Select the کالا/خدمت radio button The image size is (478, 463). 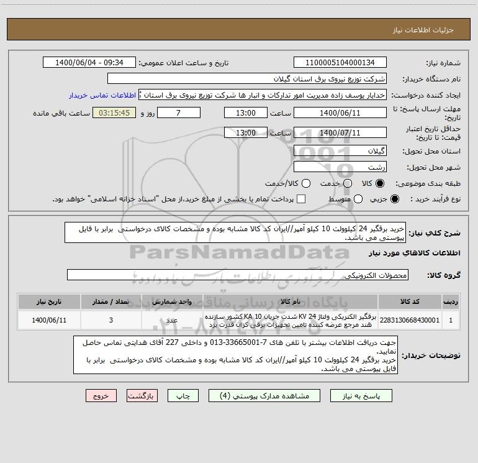pyautogui.click(x=306, y=183)
